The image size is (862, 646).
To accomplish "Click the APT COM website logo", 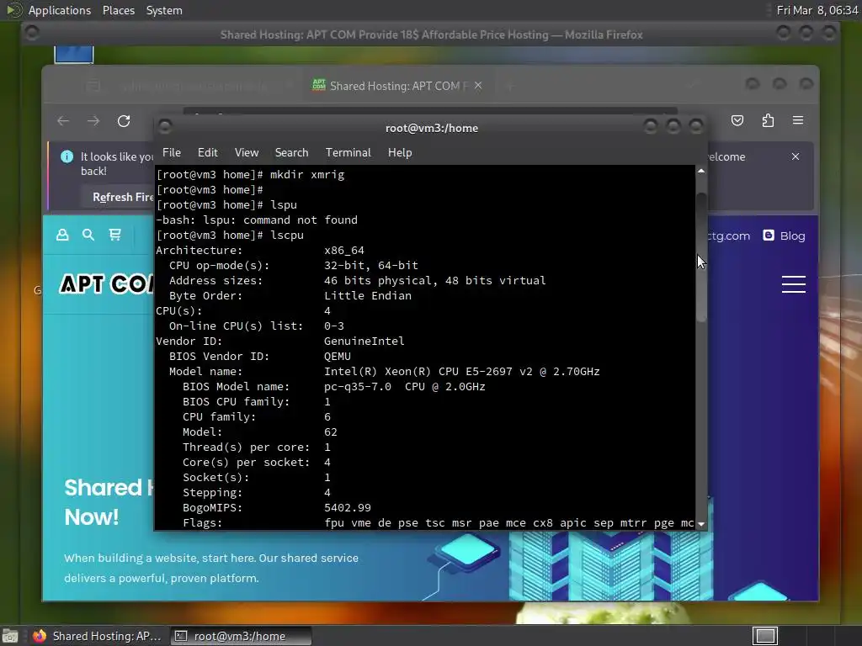I will pos(107,284).
